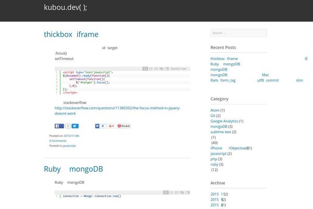Open JavaScript code block in new window

pos(167,69)
